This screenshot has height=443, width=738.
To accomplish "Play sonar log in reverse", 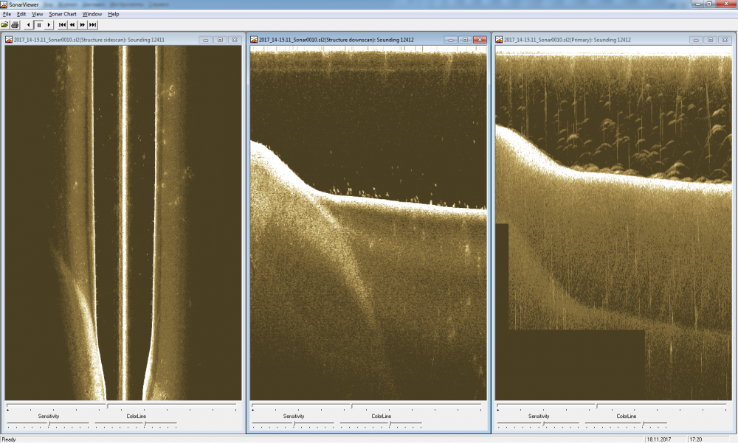I will point(29,24).
